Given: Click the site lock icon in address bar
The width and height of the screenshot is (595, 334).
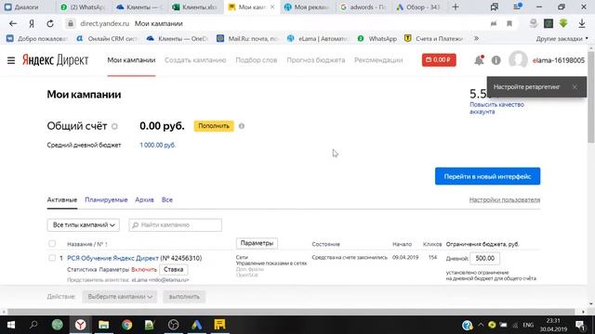Looking at the screenshot, I should [71, 23].
